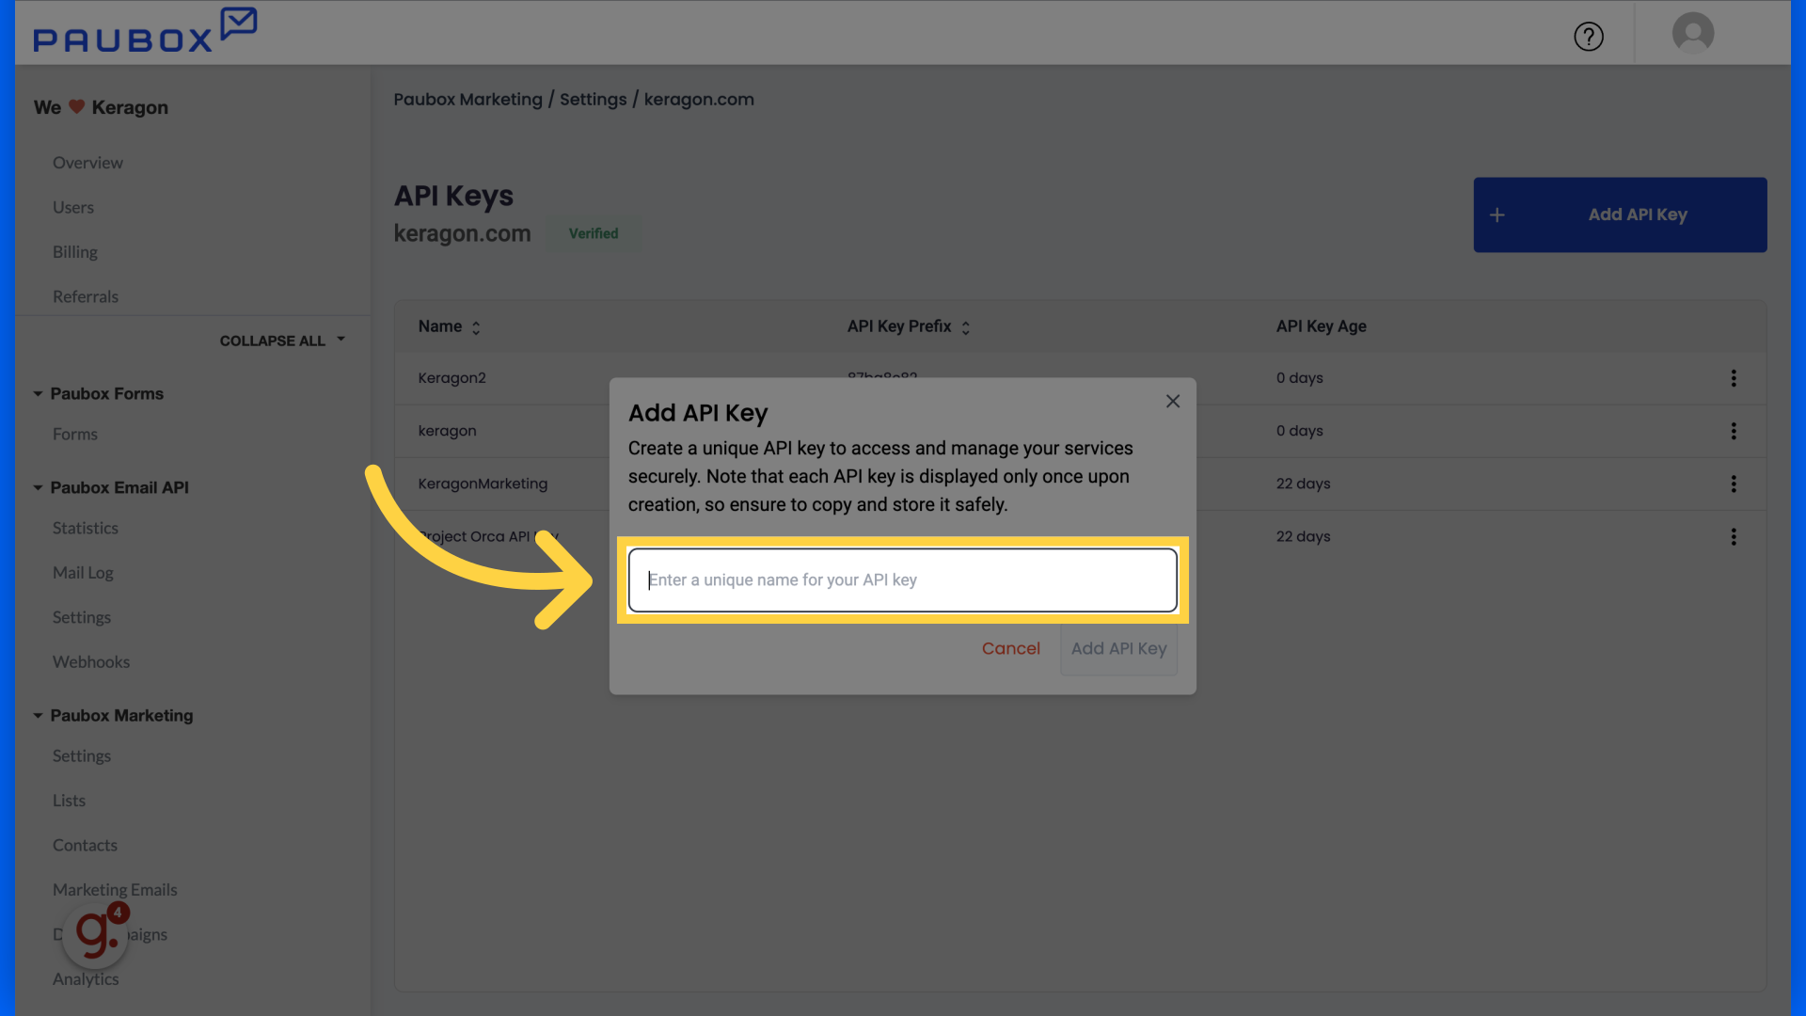Screen dimensions: 1806x1016
Task: Open Settings under Paubox Marketing
Action: tap(82, 755)
